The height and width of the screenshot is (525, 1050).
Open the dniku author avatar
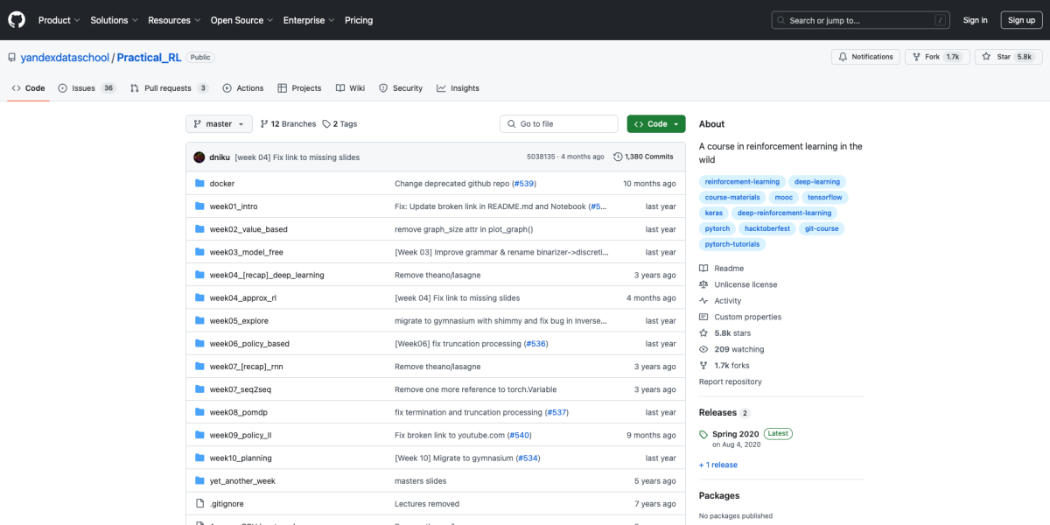199,157
